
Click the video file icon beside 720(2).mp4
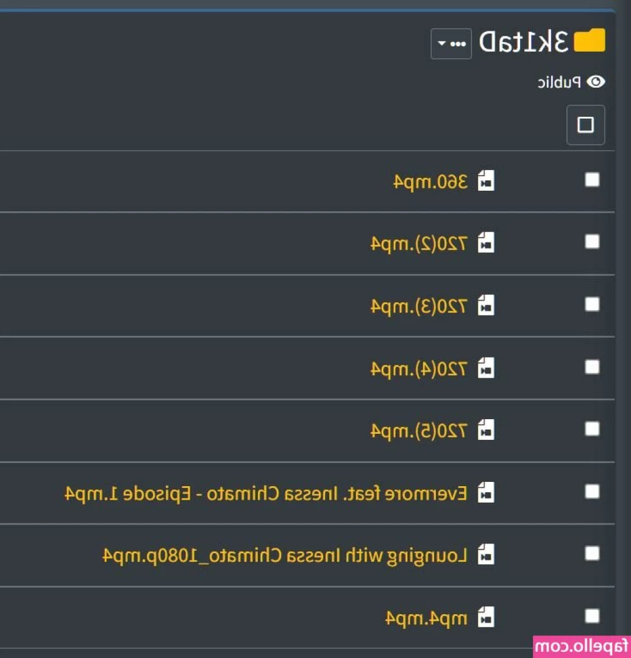tap(485, 243)
